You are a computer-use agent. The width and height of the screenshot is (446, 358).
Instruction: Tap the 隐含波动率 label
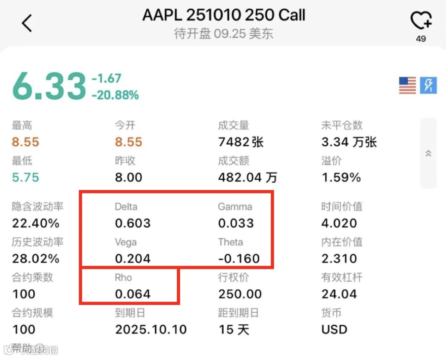[x=38, y=207]
